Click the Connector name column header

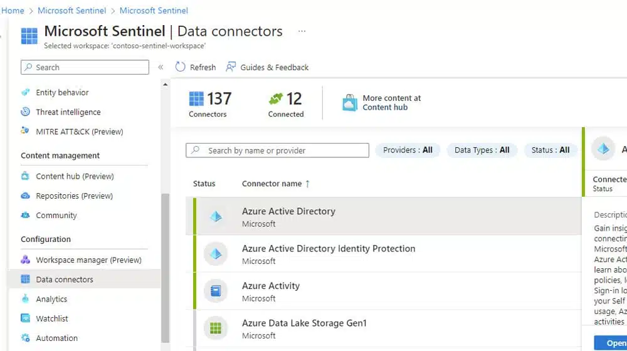(272, 184)
